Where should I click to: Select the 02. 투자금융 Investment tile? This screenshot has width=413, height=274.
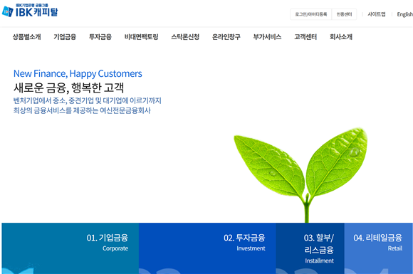coord(207,248)
